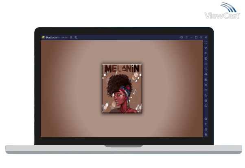This screenshot has height=168, width=245.
Task: Open the multi-instance manager icon
Action: [x=206, y=95]
